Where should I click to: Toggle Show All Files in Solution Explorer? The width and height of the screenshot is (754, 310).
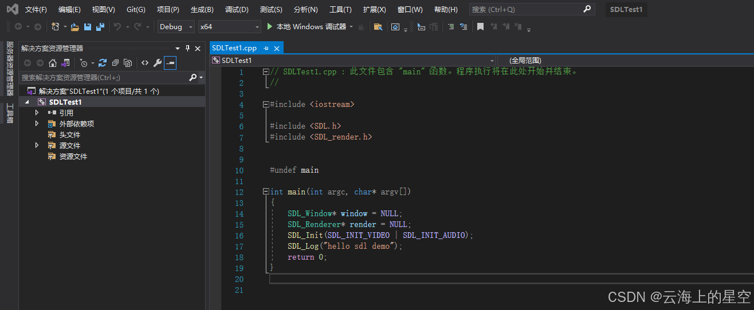(128, 63)
